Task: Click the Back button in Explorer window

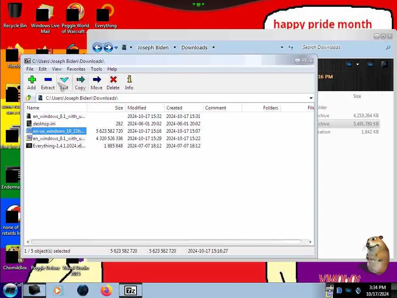Action: [x=97, y=47]
